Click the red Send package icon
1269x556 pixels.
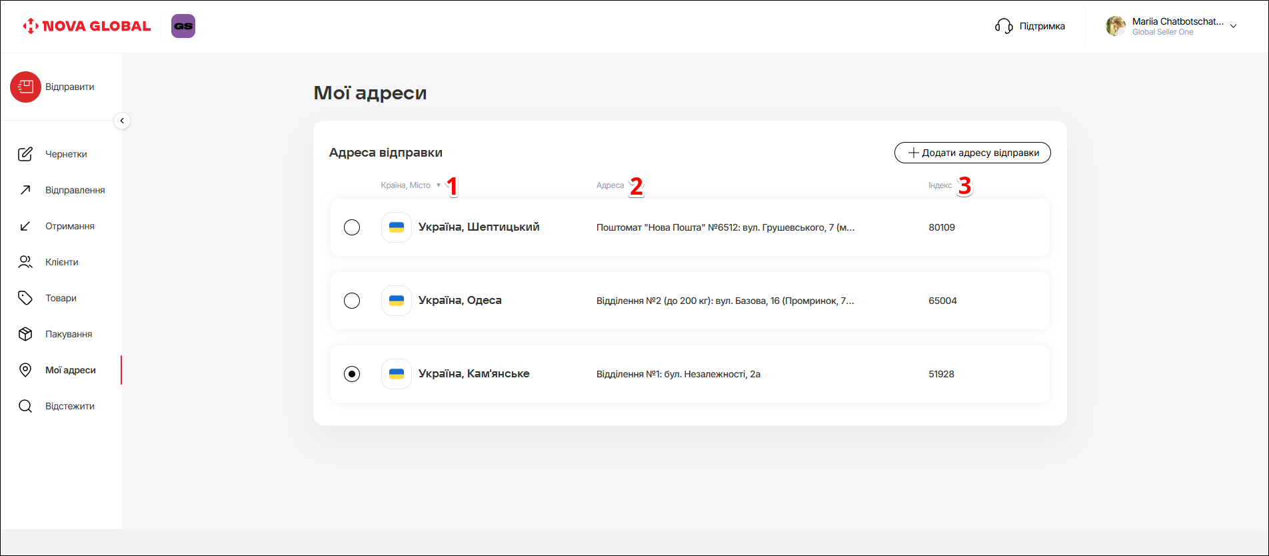pos(25,87)
